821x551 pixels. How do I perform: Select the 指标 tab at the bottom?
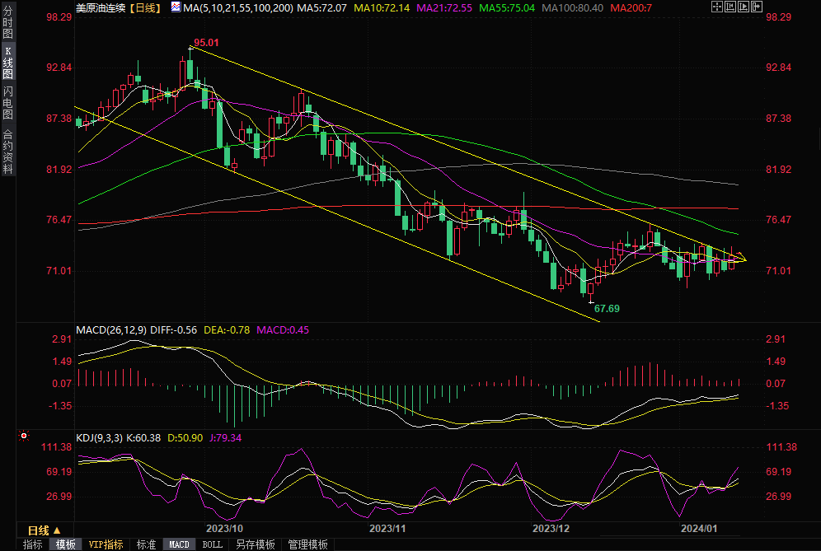click(32, 544)
